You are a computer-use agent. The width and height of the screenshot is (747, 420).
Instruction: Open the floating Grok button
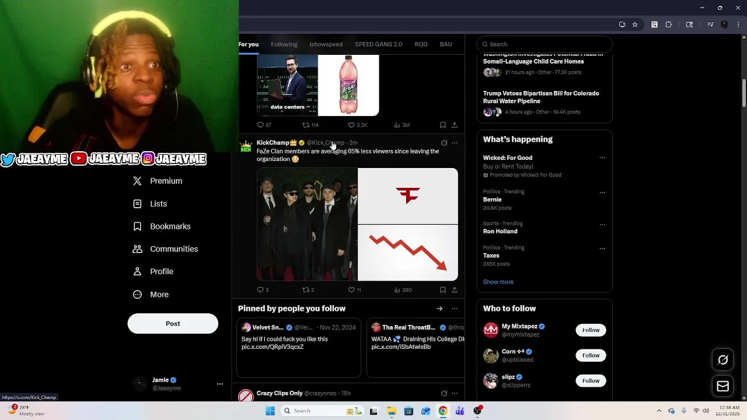pyautogui.click(x=722, y=360)
